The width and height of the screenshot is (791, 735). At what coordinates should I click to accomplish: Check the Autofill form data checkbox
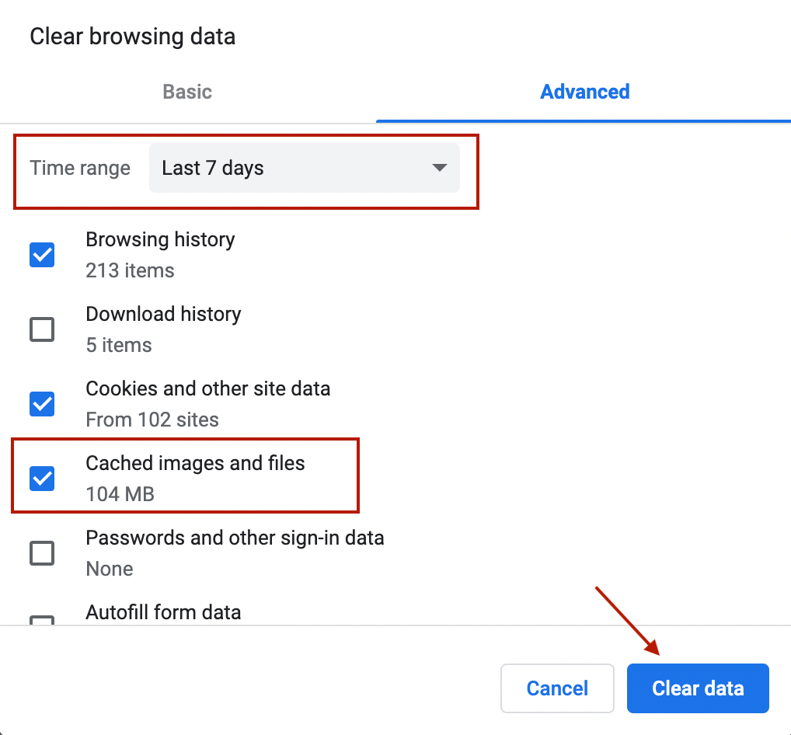click(x=42, y=621)
